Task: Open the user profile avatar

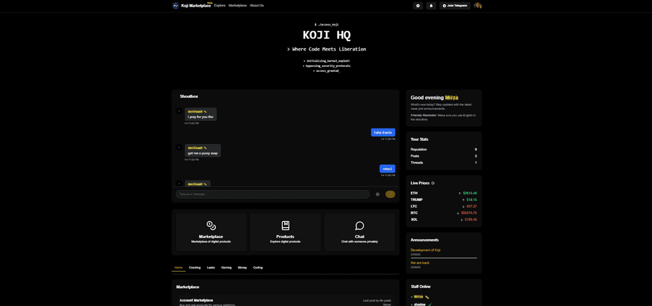Action: point(478,5)
